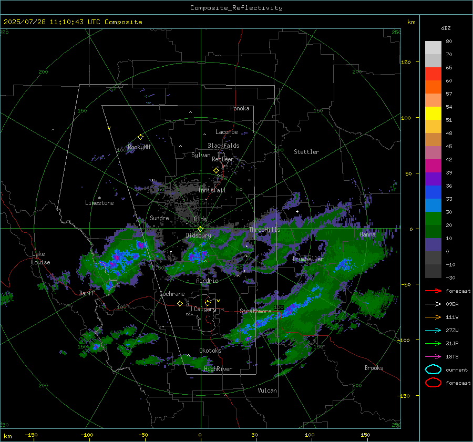Click the Ponoka town label

240,108
